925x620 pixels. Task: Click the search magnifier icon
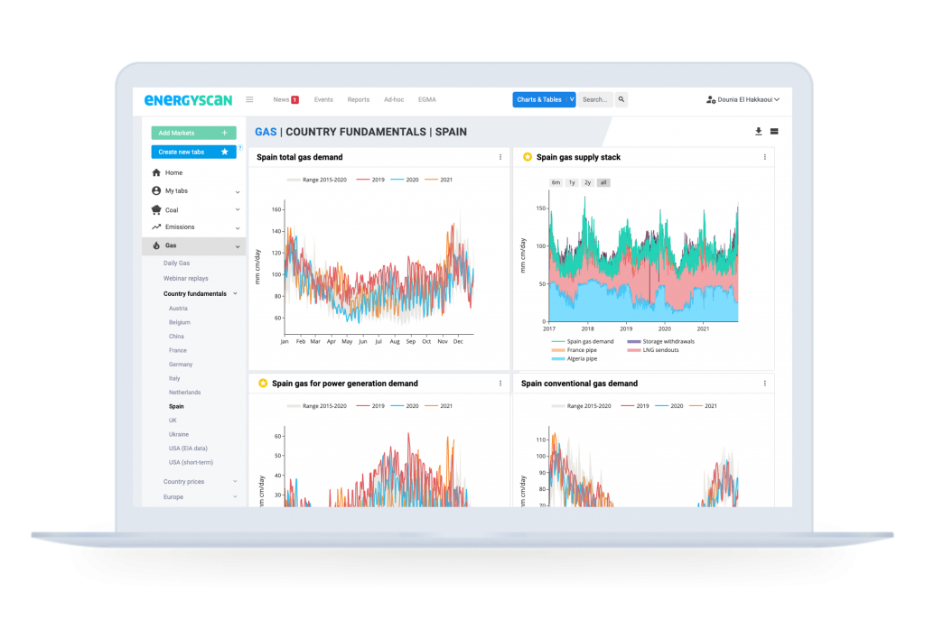pyautogui.click(x=621, y=100)
